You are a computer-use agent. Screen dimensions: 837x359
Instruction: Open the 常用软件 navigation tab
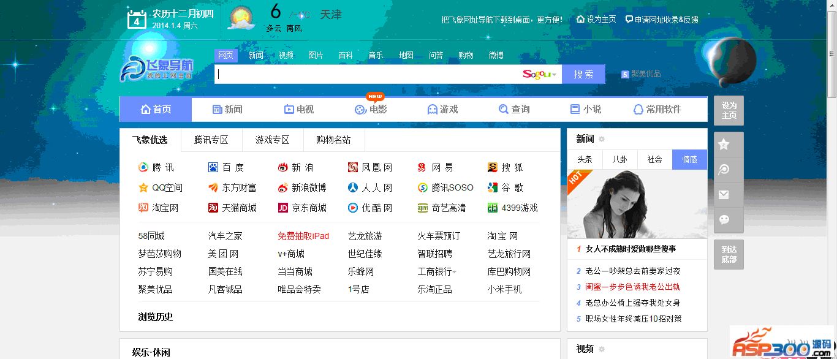[657, 109]
